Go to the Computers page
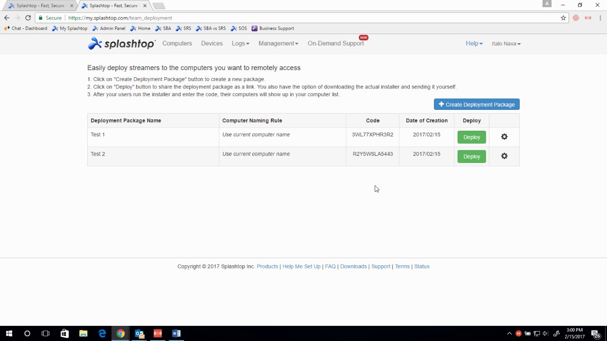This screenshot has height=341, width=607. tap(177, 44)
